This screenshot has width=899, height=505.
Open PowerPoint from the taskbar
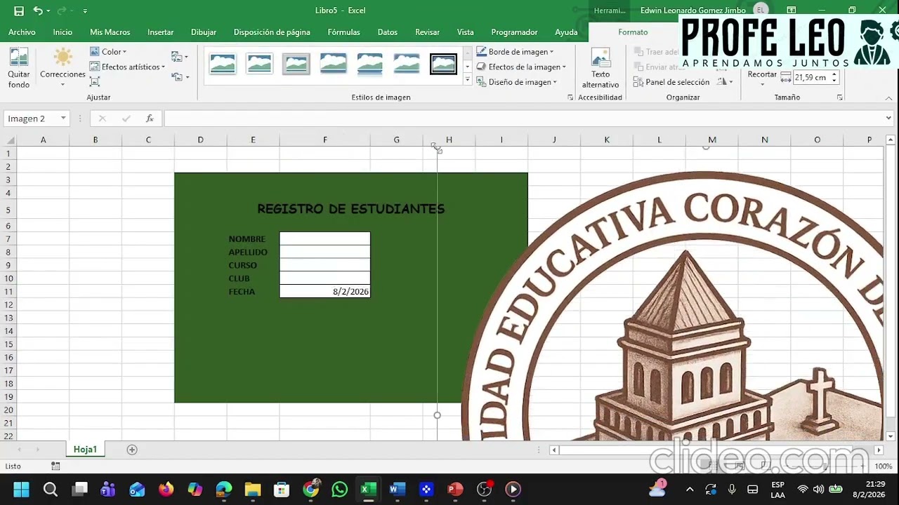454,490
